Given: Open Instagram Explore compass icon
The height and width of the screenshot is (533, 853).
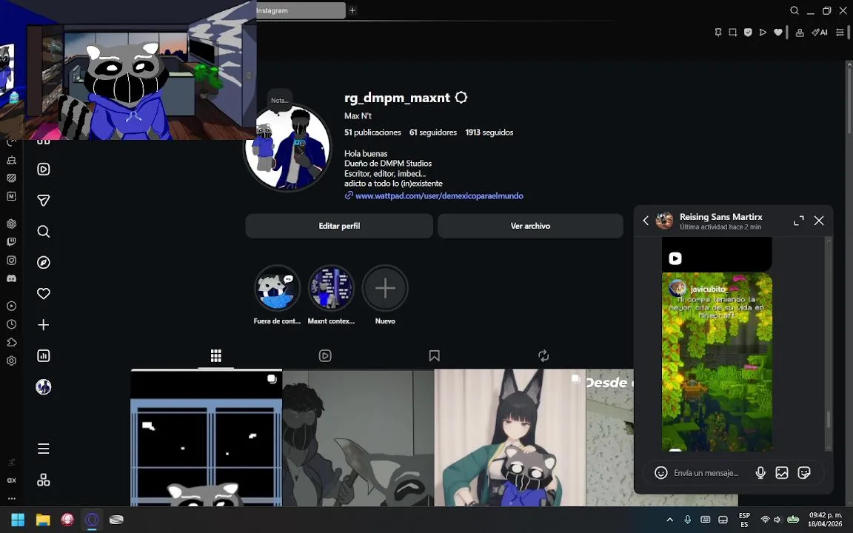Looking at the screenshot, I should tap(44, 263).
